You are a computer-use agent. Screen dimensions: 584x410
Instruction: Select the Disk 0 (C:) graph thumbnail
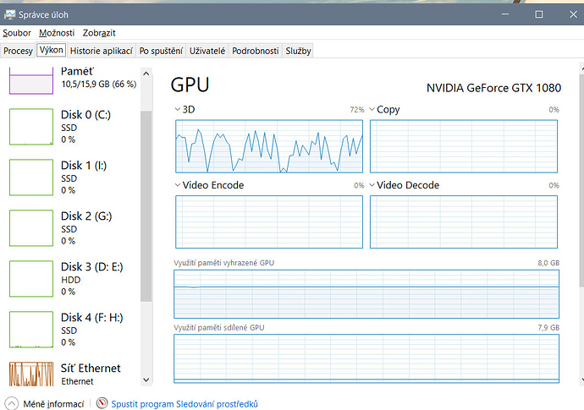coord(30,127)
